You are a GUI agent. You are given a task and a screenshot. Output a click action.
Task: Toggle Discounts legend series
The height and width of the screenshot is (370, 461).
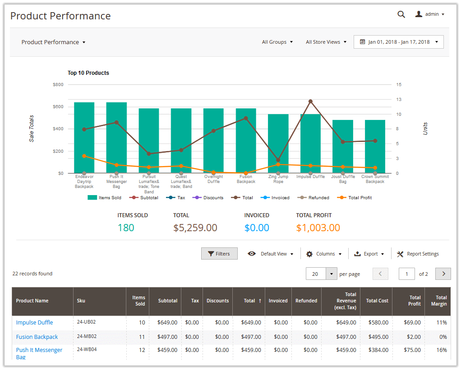click(208, 198)
